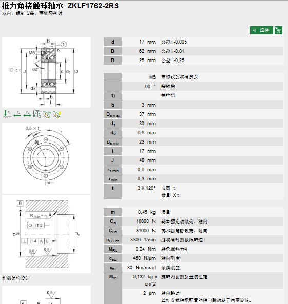Click the nG Fett limiting speed label
This screenshot has height=304, width=288.
[x=112, y=240]
